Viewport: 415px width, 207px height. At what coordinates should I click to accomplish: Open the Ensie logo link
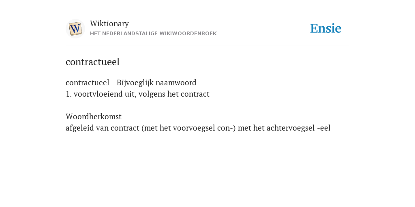pyautogui.click(x=325, y=28)
